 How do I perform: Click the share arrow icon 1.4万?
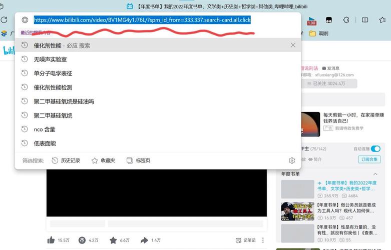tap(144, 240)
